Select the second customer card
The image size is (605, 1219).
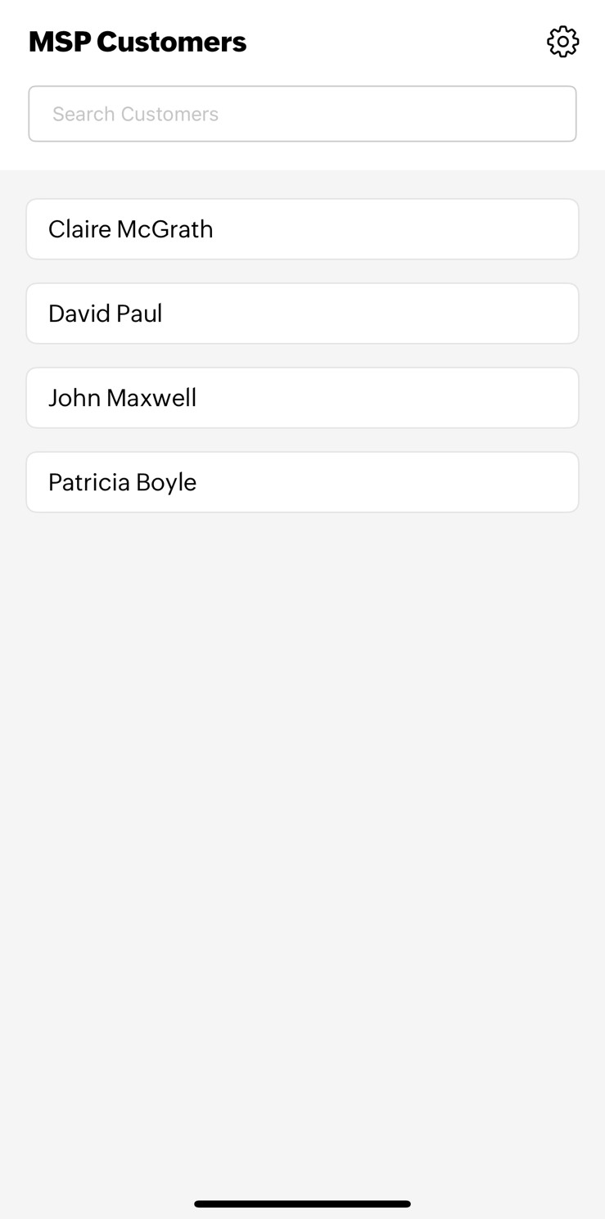coord(302,314)
